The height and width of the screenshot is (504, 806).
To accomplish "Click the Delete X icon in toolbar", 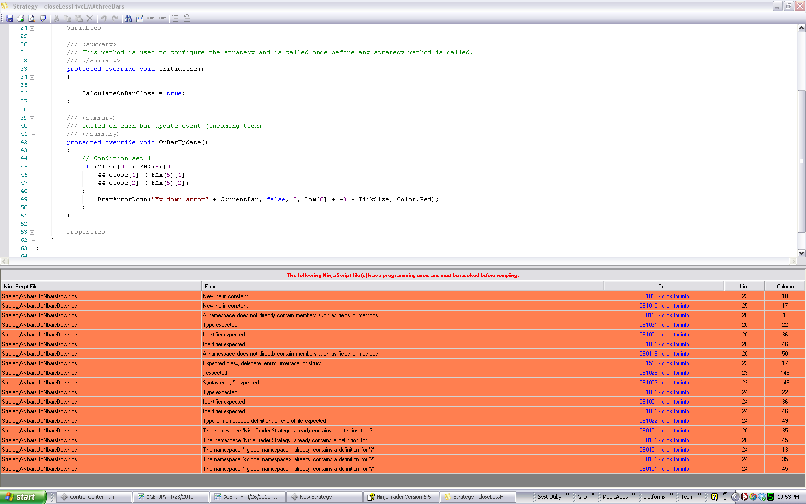I will [89, 18].
